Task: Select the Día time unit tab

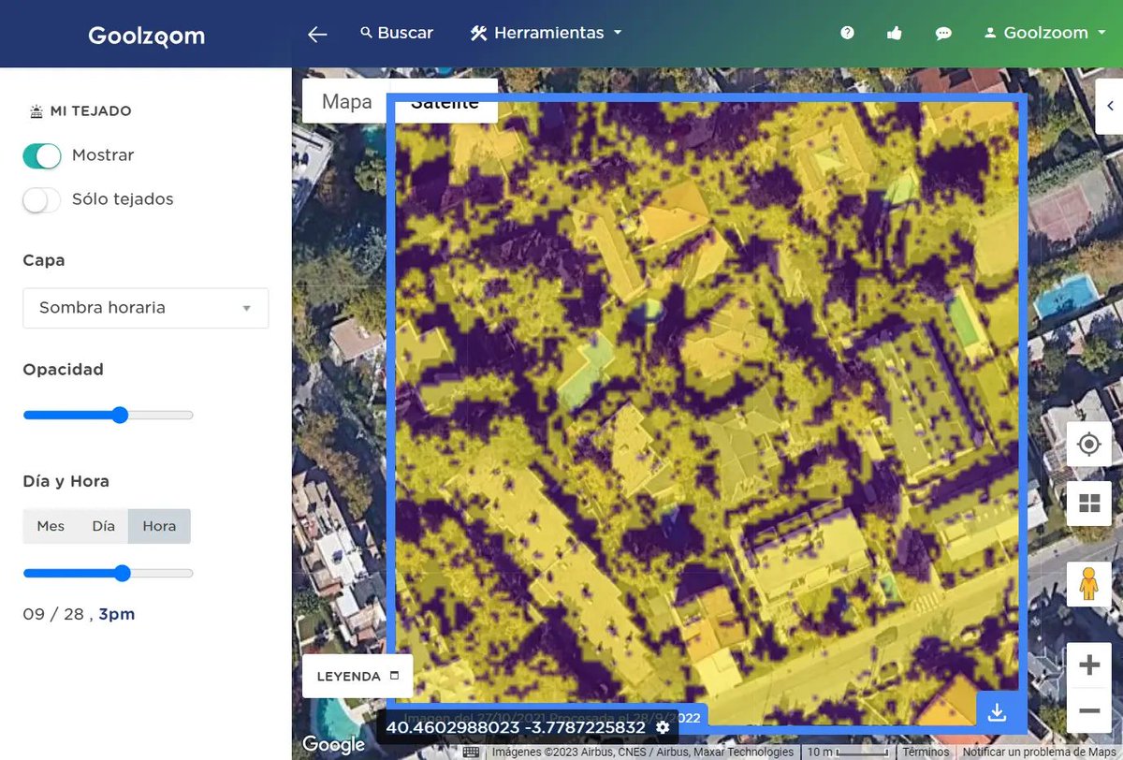Action: coord(103,526)
